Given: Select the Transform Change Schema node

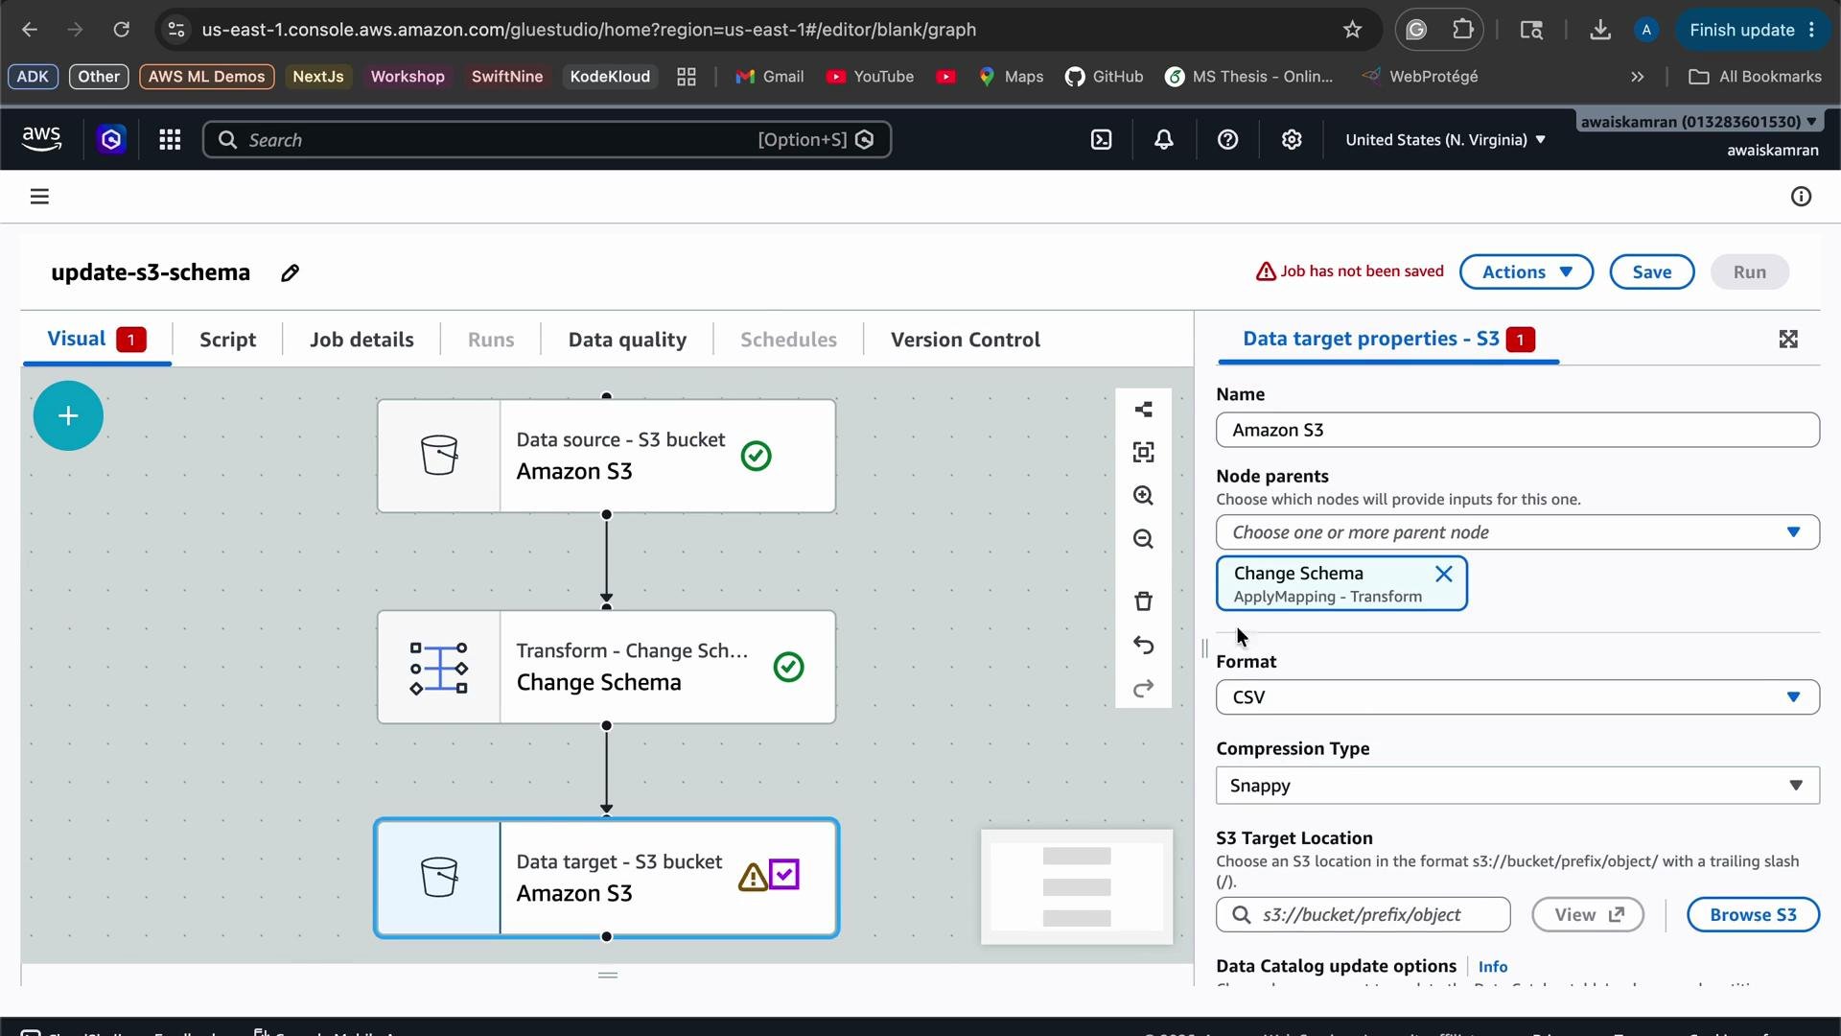Looking at the screenshot, I should 606,668.
